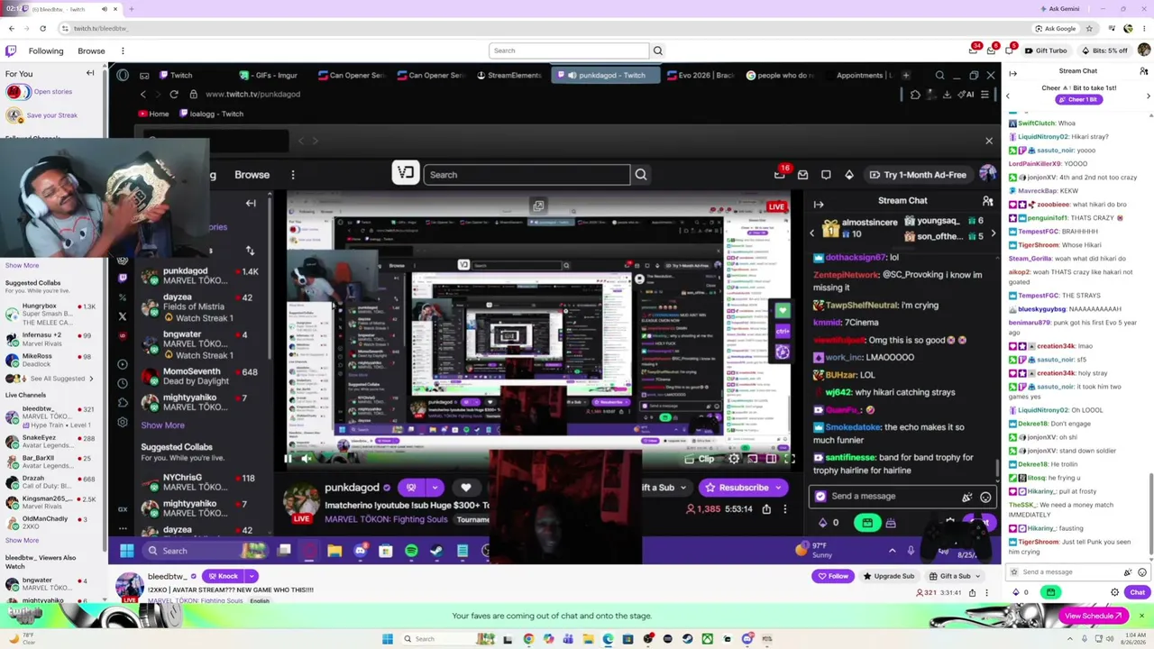
Task: Open the three-dot options menu under bleedbtw_'s stream
Action: 986,592
